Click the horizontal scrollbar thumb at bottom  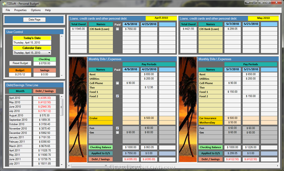click(x=106, y=166)
